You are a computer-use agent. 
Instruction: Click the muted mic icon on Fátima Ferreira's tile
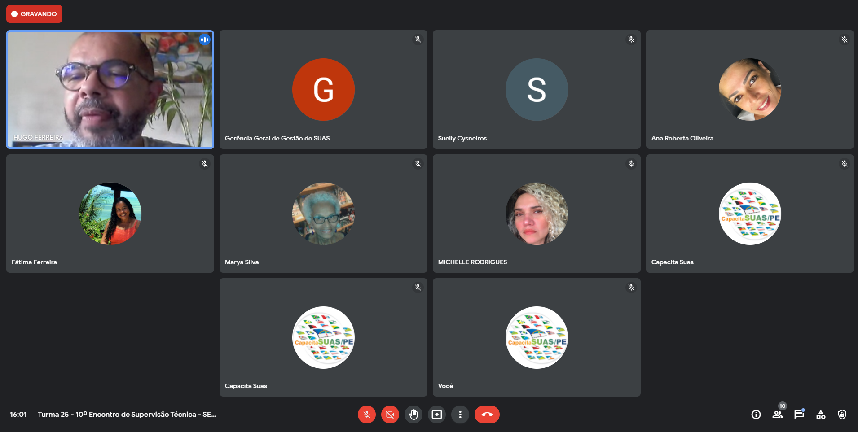click(205, 164)
